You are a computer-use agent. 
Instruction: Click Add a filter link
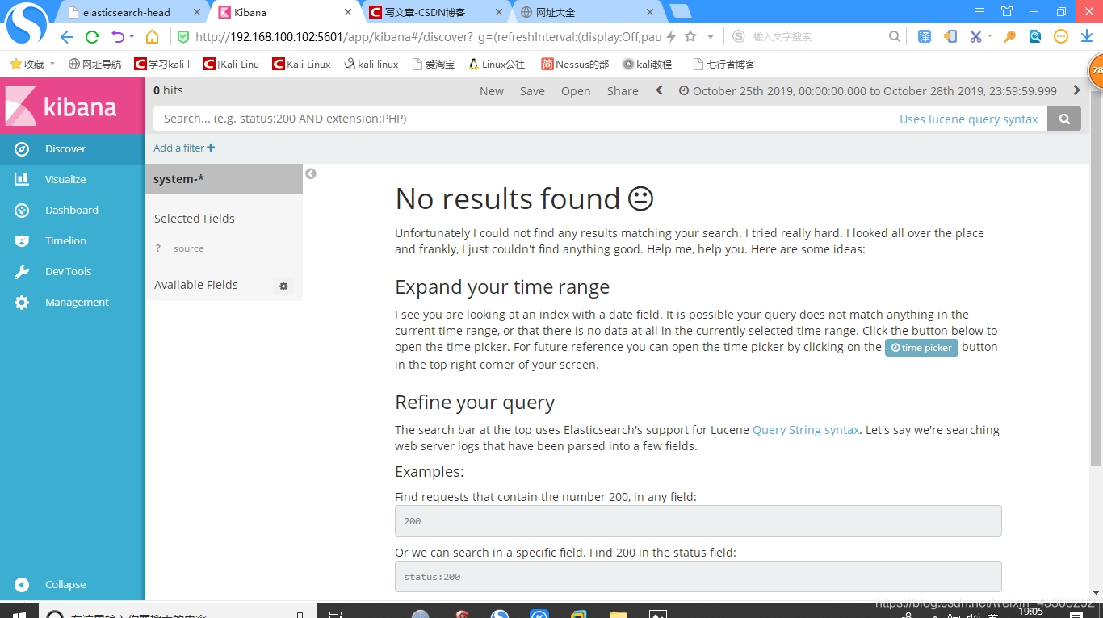coord(184,148)
